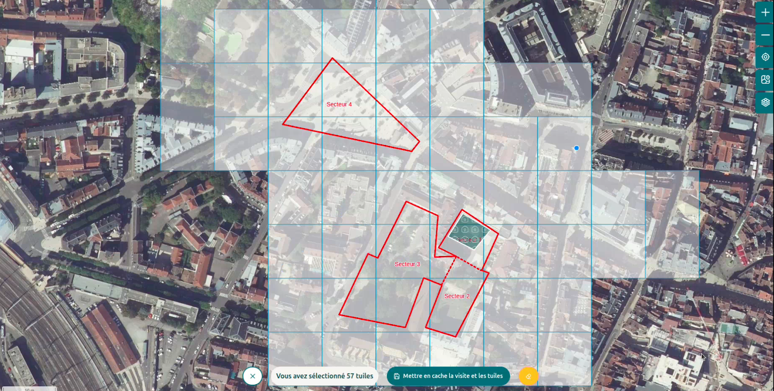The width and height of the screenshot is (774, 391).
Task: Click the yellow eraser button
Action: [528, 376]
